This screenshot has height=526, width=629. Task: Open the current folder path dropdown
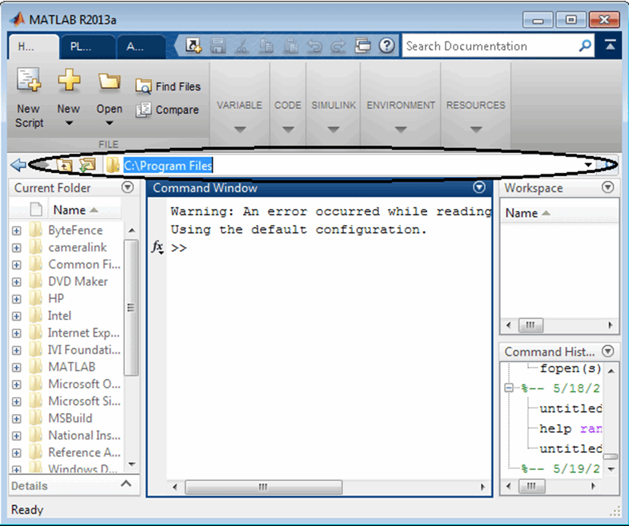pyautogui.click(x=588, y=165)
